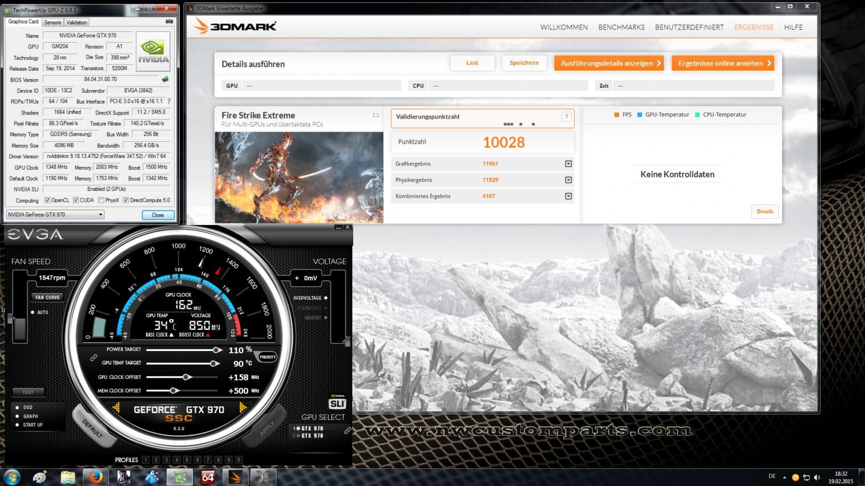Expand the Kombiniertes Ergebnis details
The image size is (865, 486).
tap(568, 196)
